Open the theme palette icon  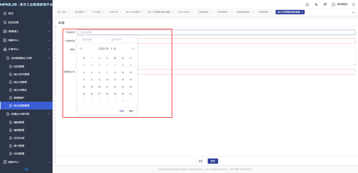[x=325, y=5]
